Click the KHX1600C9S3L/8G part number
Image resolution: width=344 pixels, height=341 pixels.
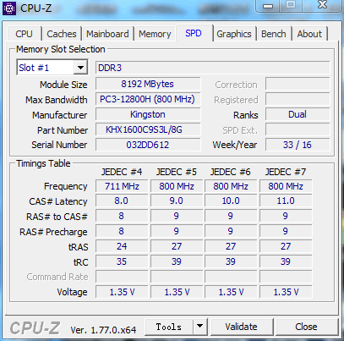click(148, 129)
